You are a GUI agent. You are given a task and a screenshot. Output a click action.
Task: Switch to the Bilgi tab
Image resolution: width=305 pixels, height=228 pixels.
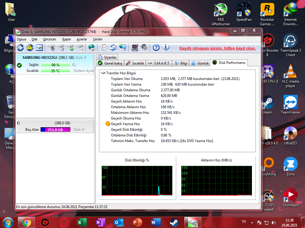pos(180,63)
